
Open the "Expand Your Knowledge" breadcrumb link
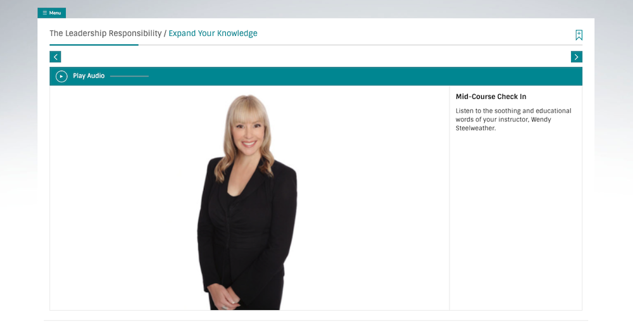point(213,34)
